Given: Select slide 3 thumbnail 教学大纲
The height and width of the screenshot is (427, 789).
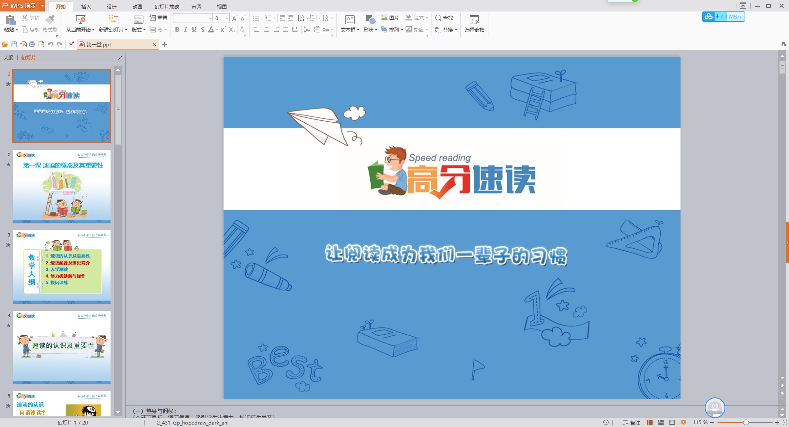Looking at the screenshot, I should point(62,267).
